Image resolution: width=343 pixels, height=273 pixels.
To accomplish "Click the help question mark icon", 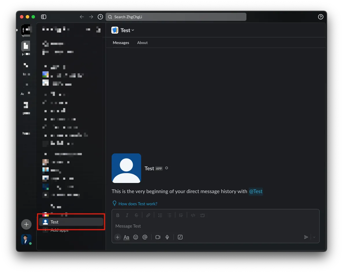I will click(x=320, y=17).
